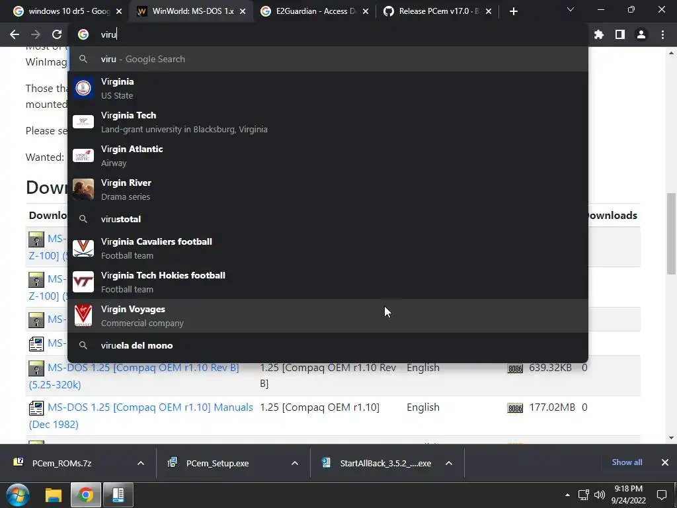Open the clock showing 9:18 PM
The image size is (677, 508).
[628, 495]
